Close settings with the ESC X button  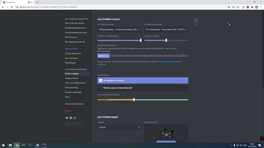click(196, 20)
